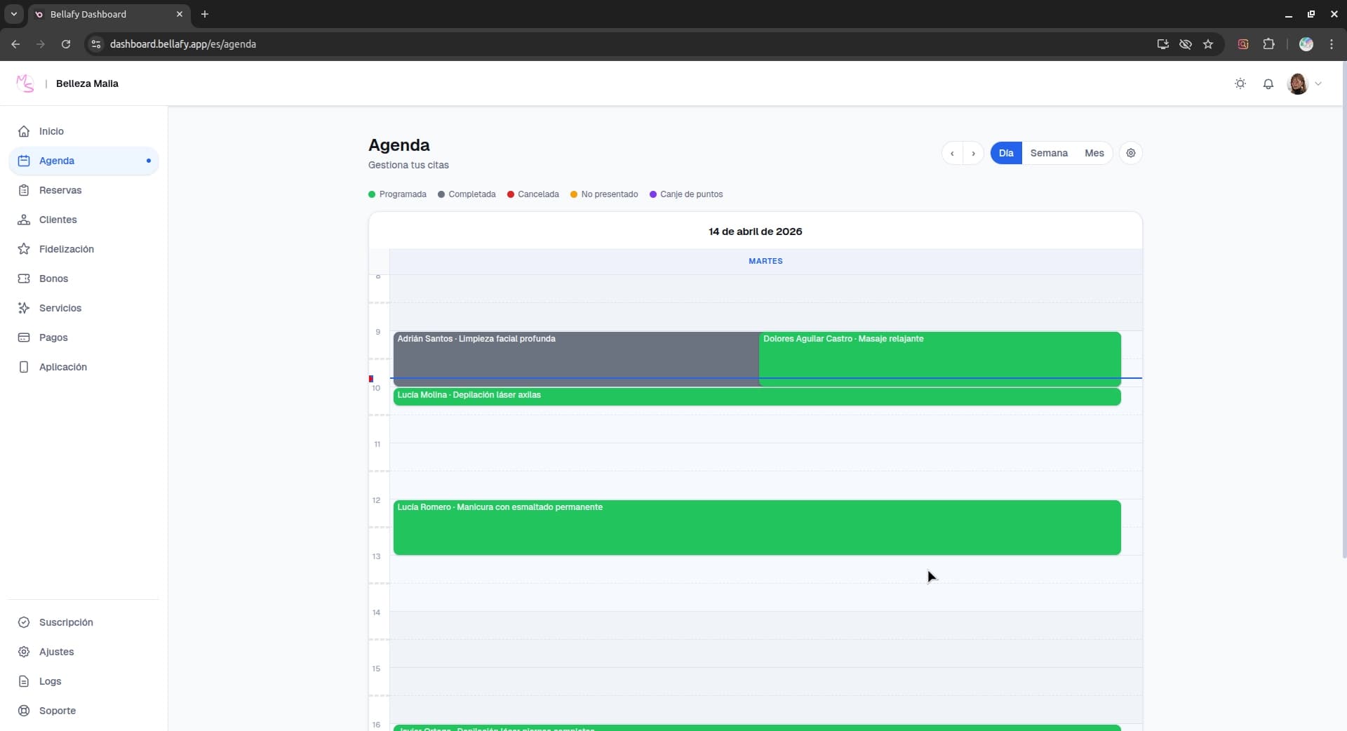Open the Aplicación section
Image resolution: width=1347 pixels, height=731 pixels.
point(62,367)
